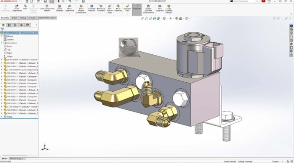Viewport: 294px width, 165px height.
Task: Select the Right plane in tree
Action: click(x=10, y=53)
